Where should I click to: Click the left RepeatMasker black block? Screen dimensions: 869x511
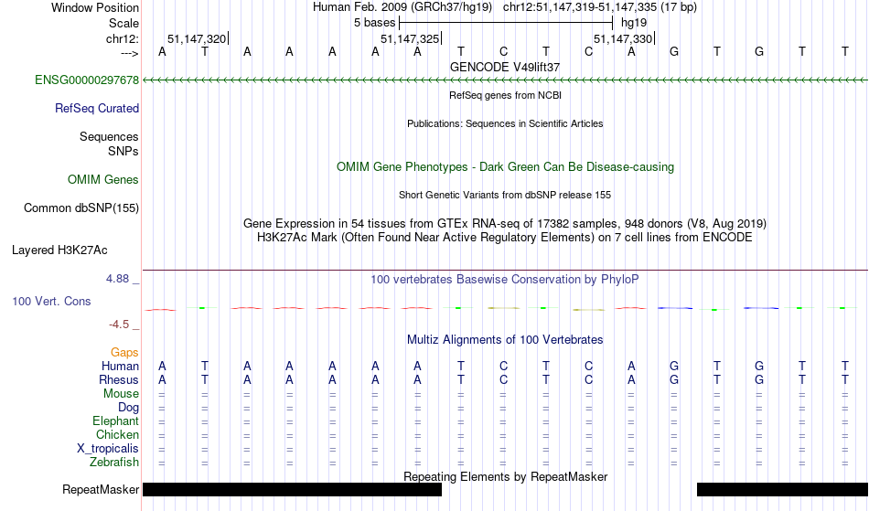pos(292,489)
